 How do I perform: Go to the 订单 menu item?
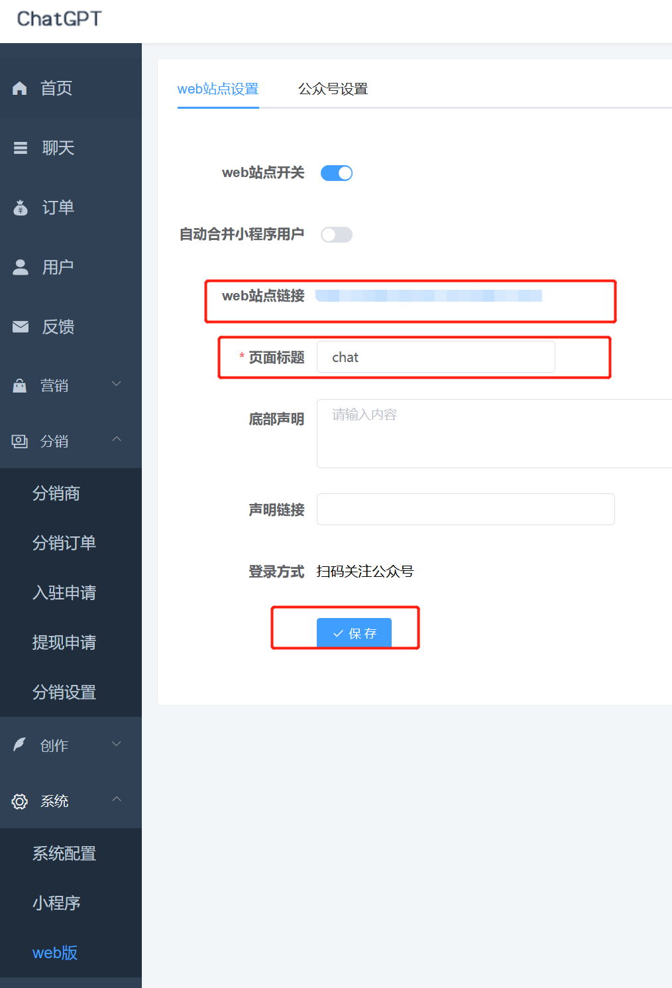[71, 208]
